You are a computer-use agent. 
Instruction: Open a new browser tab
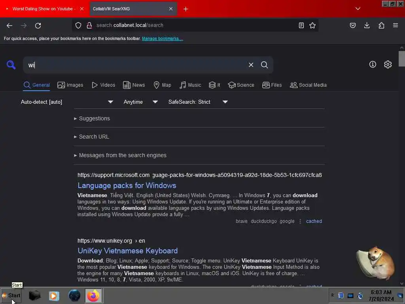(x=186, y=9)
